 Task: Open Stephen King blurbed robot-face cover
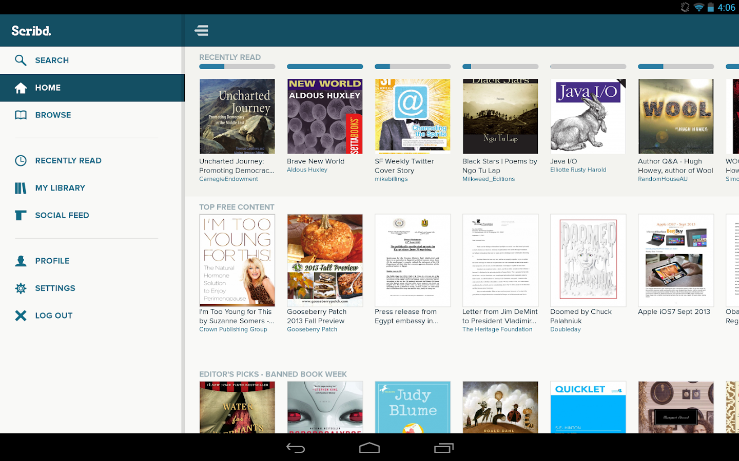[x=325, y=407]
